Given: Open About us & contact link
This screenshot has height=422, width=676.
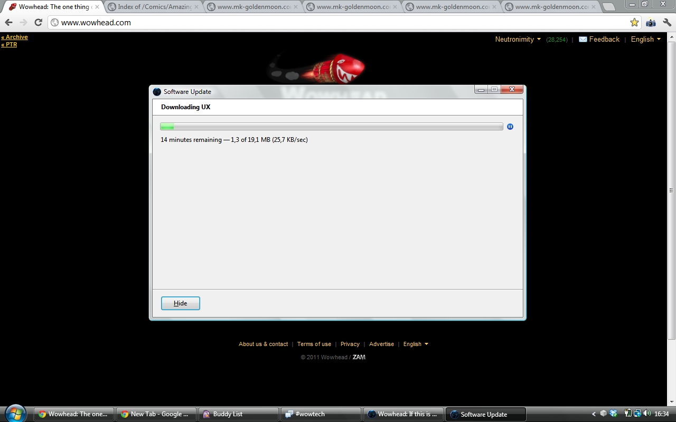Looking at the screenshot, I should (263, 344).
